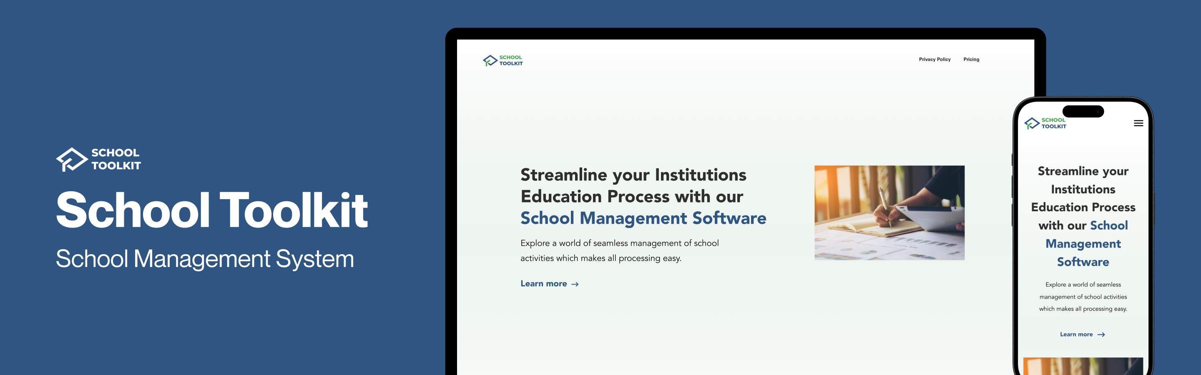The image size is (1201, 375).
Task: Click 'Explore a world of seamless' paragraph in desktop
Action: pos(619,250)
